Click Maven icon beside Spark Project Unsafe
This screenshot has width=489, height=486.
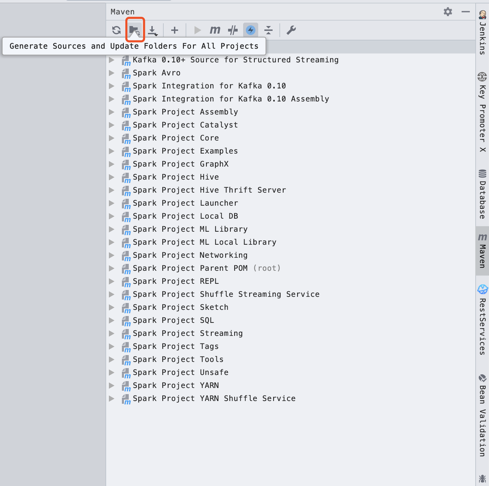pos(126,373)
